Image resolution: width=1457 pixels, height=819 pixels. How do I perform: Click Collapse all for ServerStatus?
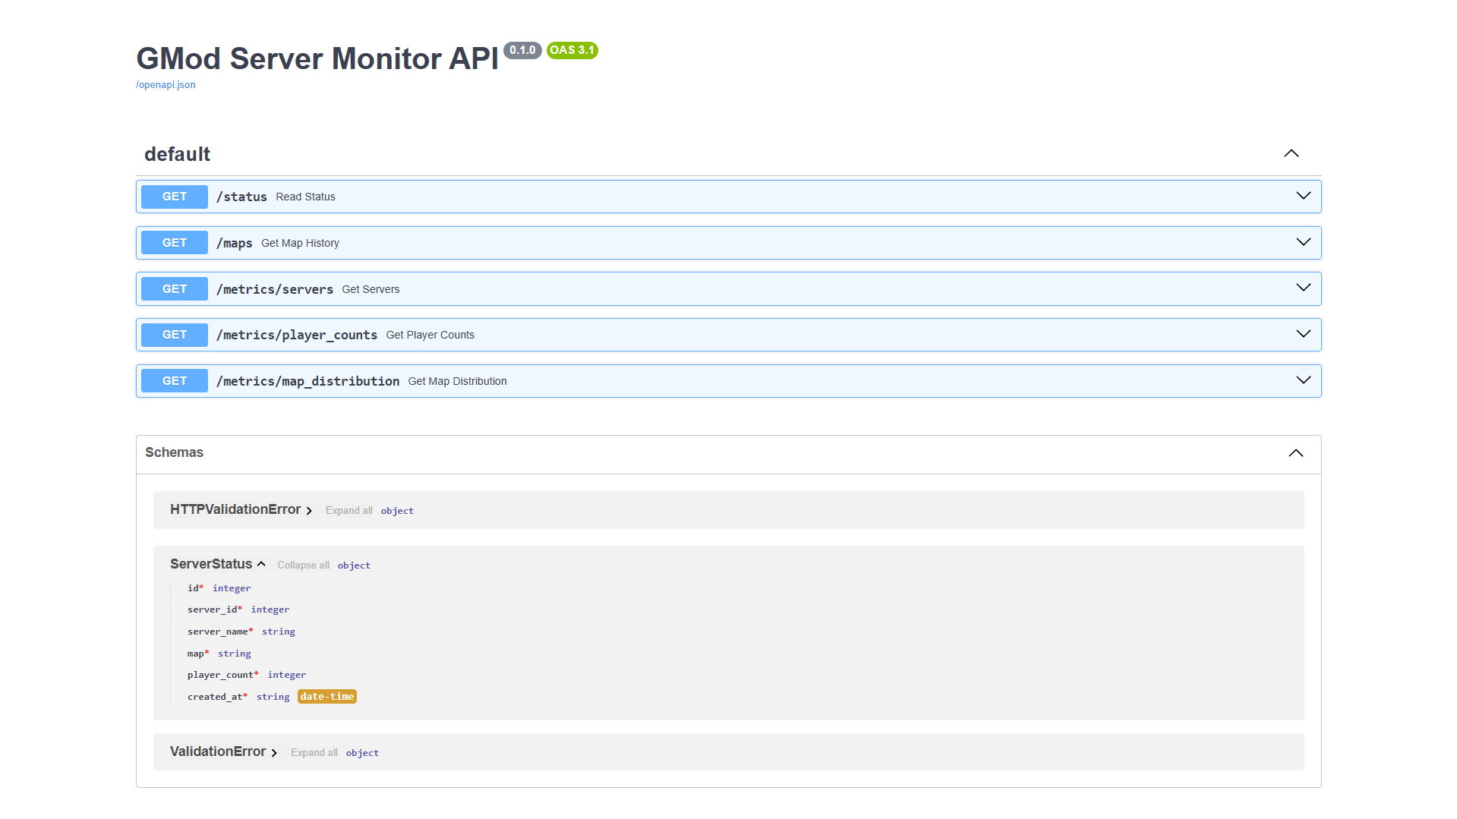303,565
